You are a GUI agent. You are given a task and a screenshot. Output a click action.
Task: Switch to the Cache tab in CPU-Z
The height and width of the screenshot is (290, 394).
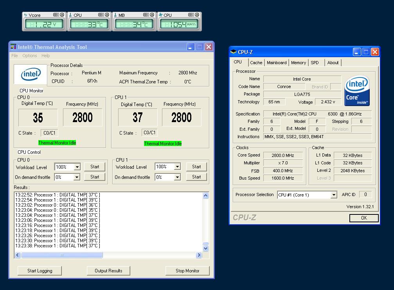[256, 63]
